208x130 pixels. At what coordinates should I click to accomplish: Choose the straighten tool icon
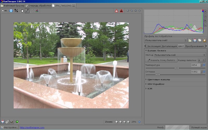click(37, 11)
